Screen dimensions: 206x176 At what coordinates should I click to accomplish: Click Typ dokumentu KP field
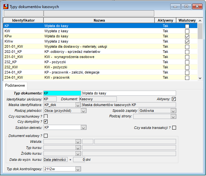pos(62,93)
